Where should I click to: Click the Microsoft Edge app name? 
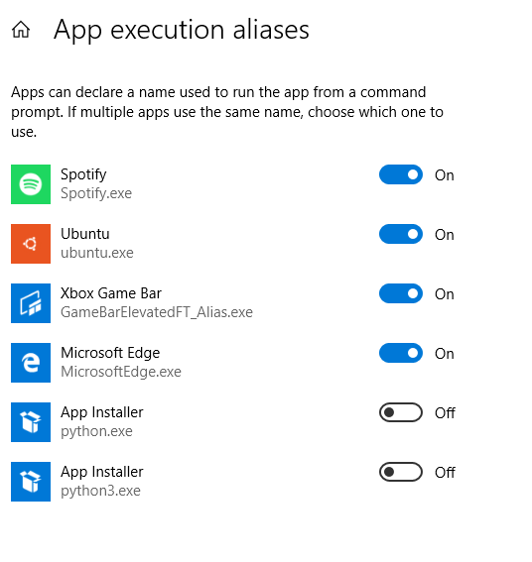tap(110, 353)
